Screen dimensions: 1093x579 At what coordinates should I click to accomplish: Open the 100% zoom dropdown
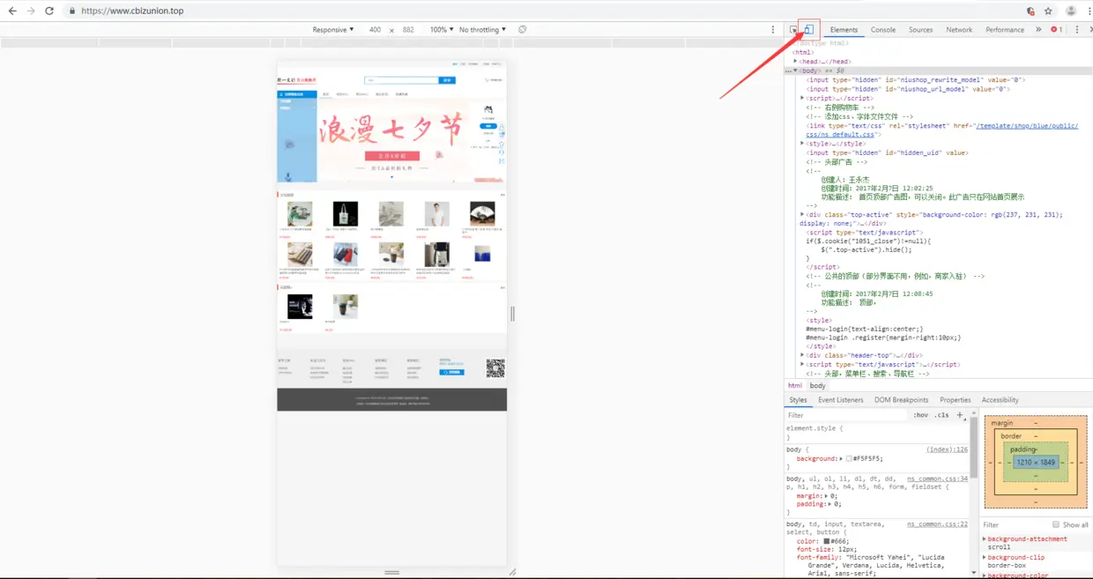(x=442, y=29)
